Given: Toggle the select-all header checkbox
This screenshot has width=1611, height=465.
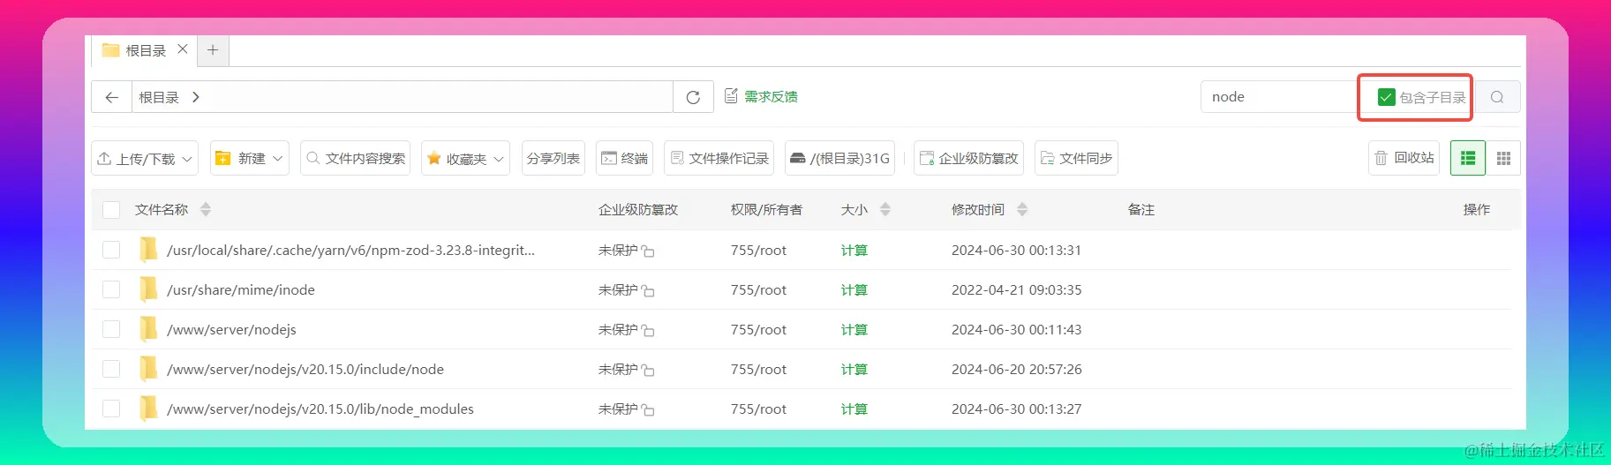Looking at the screenshot, I should coord(111,210).
